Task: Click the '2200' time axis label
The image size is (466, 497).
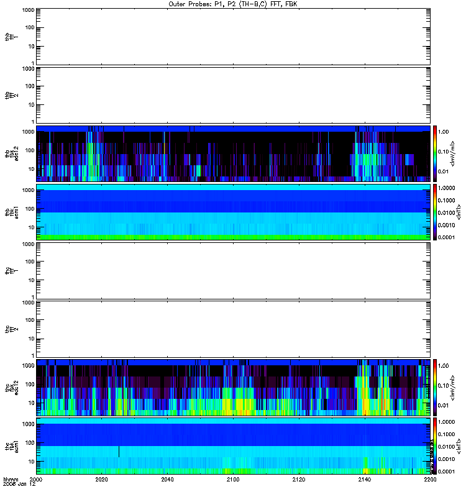Action: coord(430,480)
